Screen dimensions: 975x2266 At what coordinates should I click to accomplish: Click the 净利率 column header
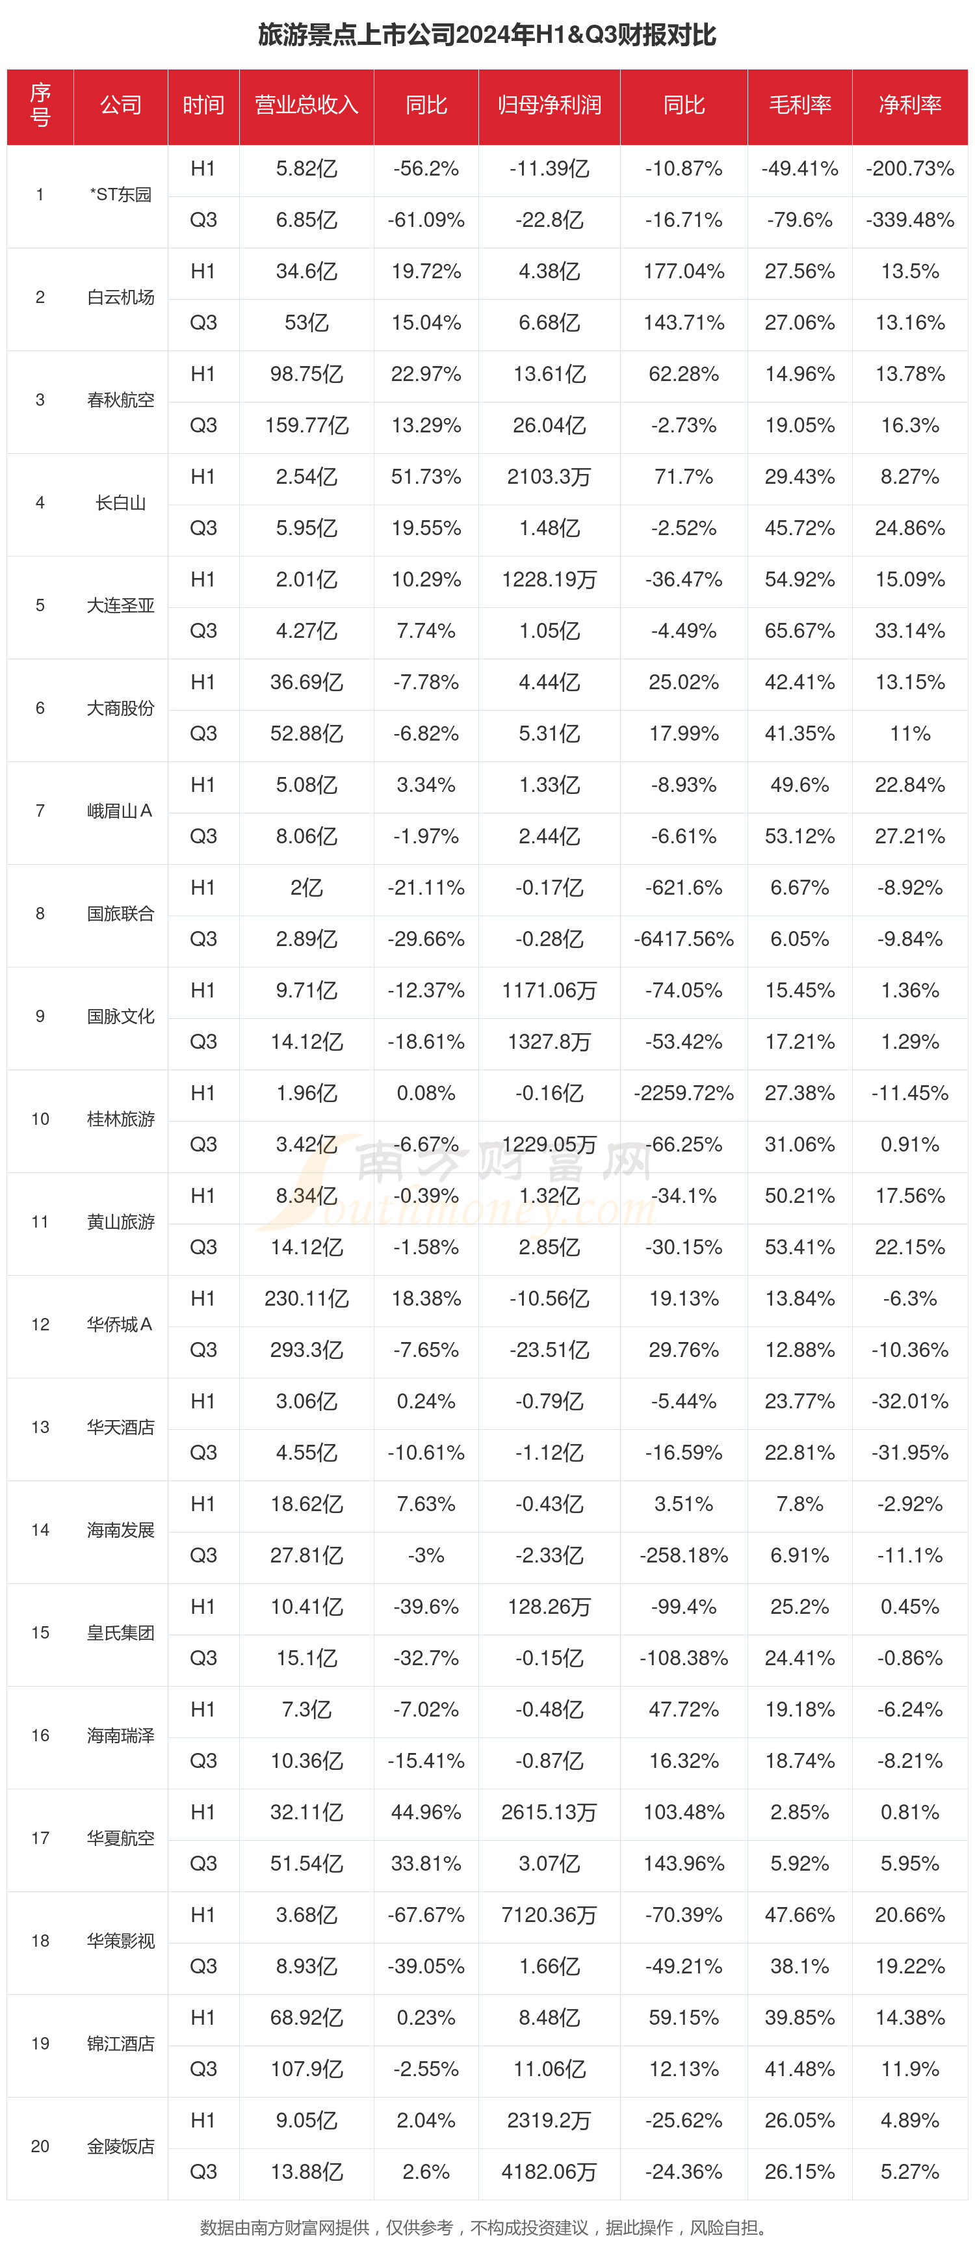pyautogui.click(x=909, y=105)
